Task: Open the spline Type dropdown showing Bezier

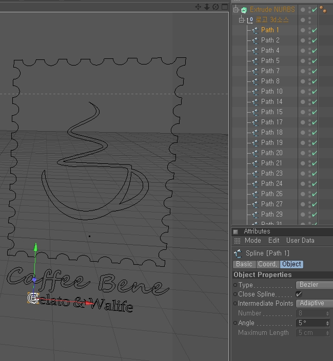Action: click(x=315, y=285)
